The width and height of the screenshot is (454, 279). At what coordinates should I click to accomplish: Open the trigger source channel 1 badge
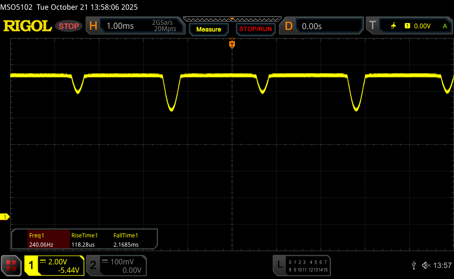click(x=407, y=26)
